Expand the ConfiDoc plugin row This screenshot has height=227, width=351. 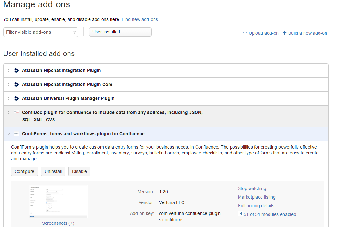(x=9, y=112)
